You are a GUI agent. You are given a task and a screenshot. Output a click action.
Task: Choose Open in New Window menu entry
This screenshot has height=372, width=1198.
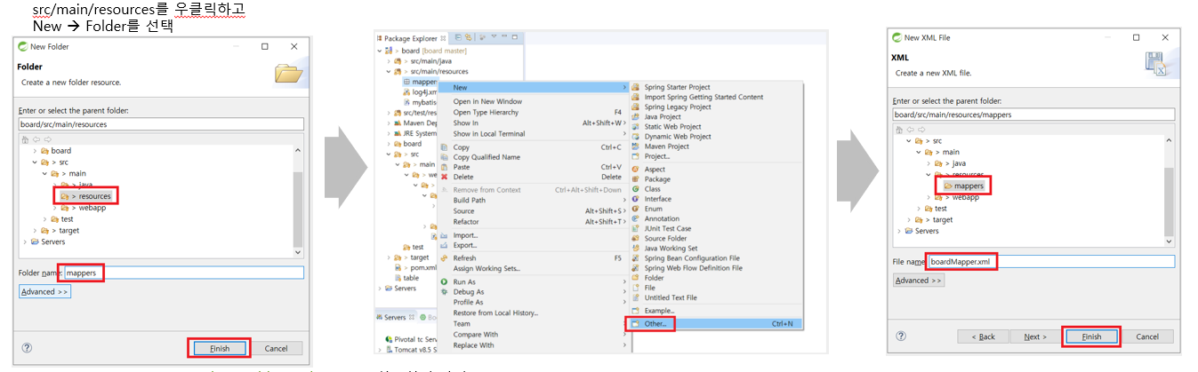(487, 101)
